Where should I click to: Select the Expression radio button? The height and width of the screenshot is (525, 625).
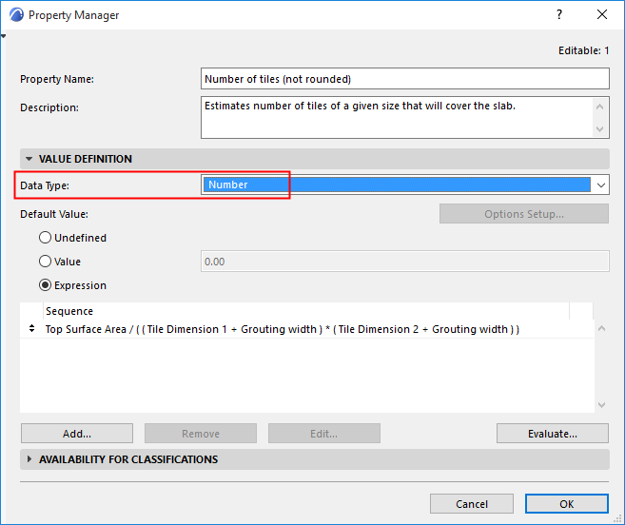(45, 285)
